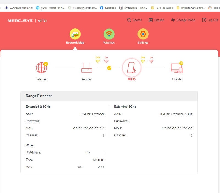Click the Wired section heading
220x193 pixels.
click(30, 145)
